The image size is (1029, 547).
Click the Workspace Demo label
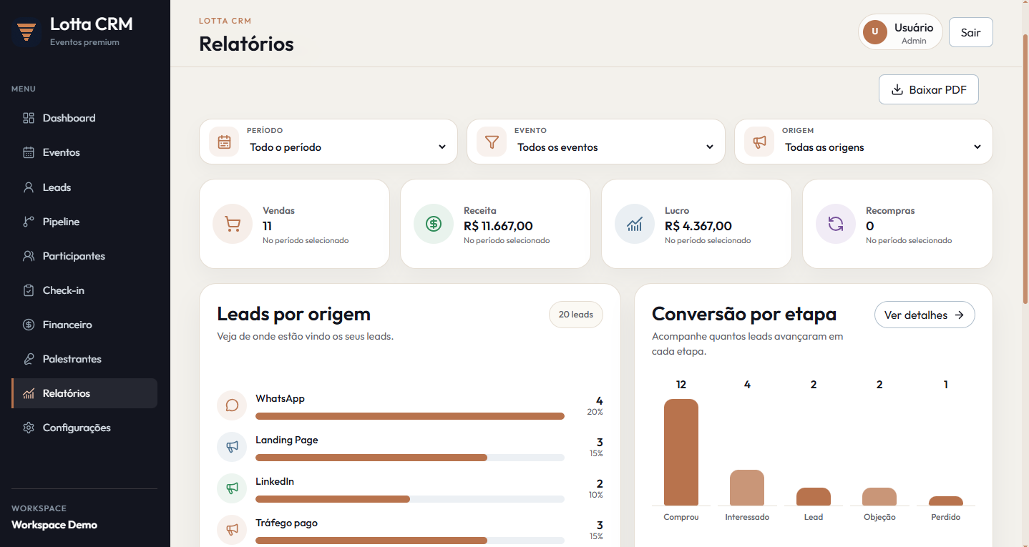coord(54,525)
